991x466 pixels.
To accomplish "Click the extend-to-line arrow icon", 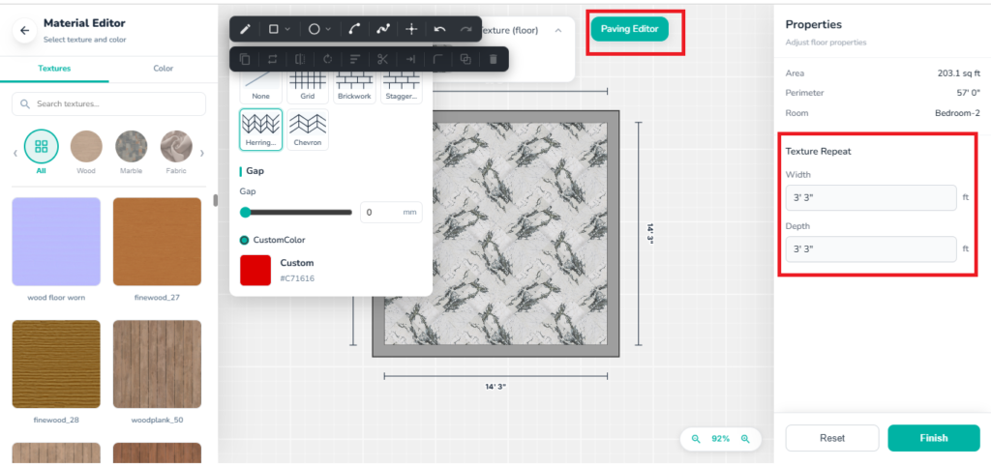I will pos(410,59).
